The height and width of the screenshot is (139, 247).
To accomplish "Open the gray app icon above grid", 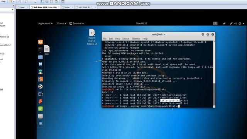I will [x=41, y=116].
